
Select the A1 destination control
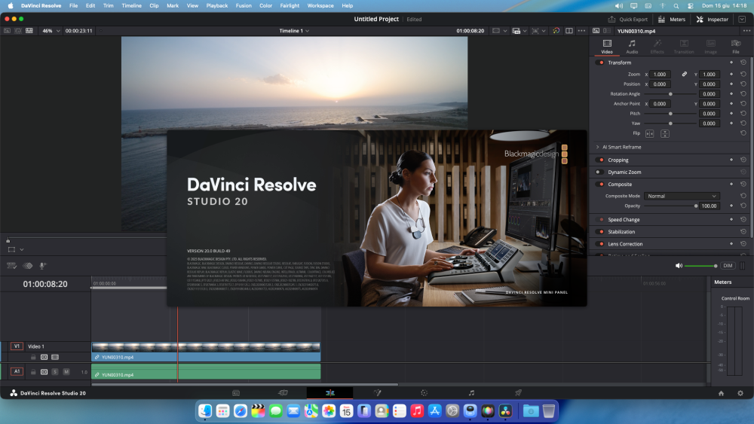(x=17, y=371)
